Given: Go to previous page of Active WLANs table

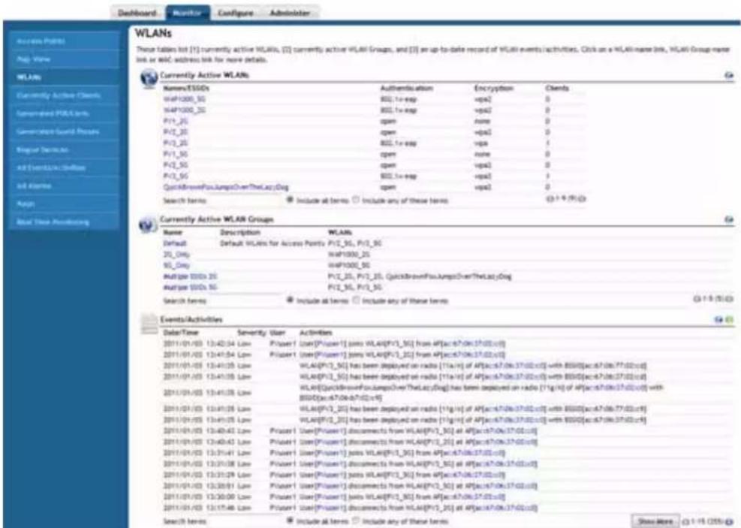Looking at the screenshot, I should pos(550,199).
